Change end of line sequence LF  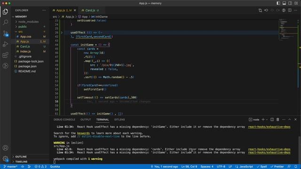coord(230,167)
